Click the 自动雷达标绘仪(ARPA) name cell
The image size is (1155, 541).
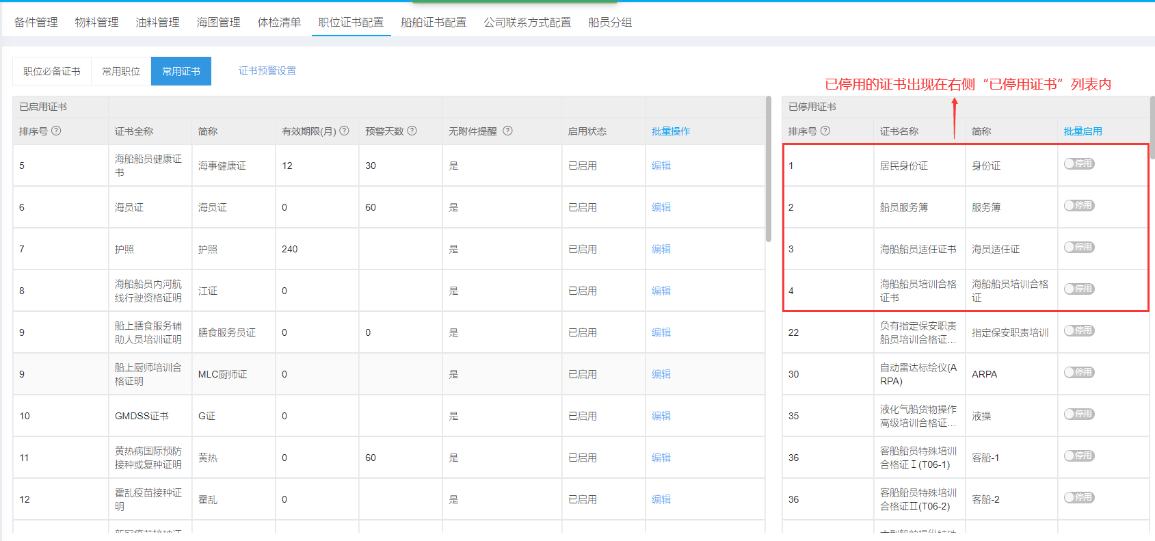(918, 374)
